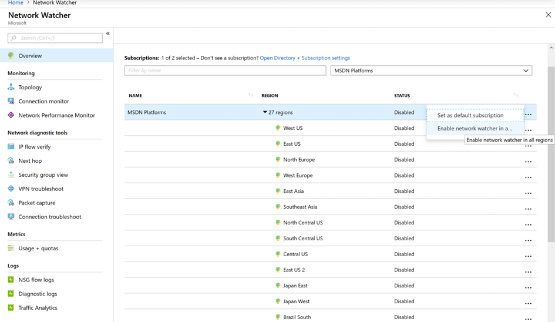Viewport: 555px width, 322px height.
Task: Select the MSDN Platforms row name
Action: click(147, 112)
